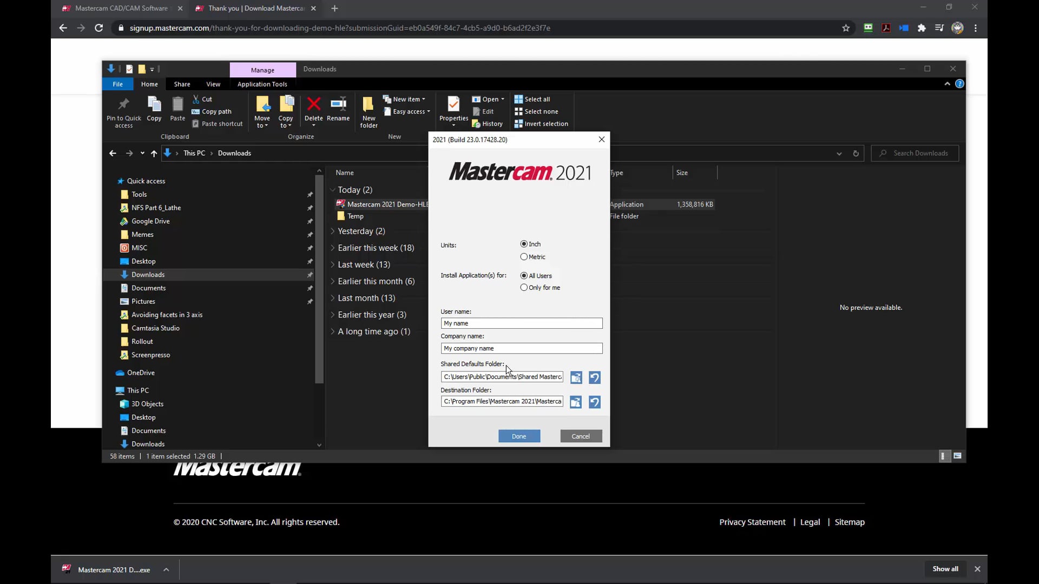Screen dimensions: 1039x584
Task: Click Show all downloads button
Action: click(945, 569)
